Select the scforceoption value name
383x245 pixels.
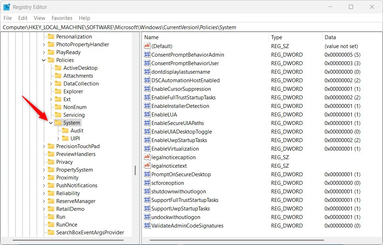[x=167, y=183]
